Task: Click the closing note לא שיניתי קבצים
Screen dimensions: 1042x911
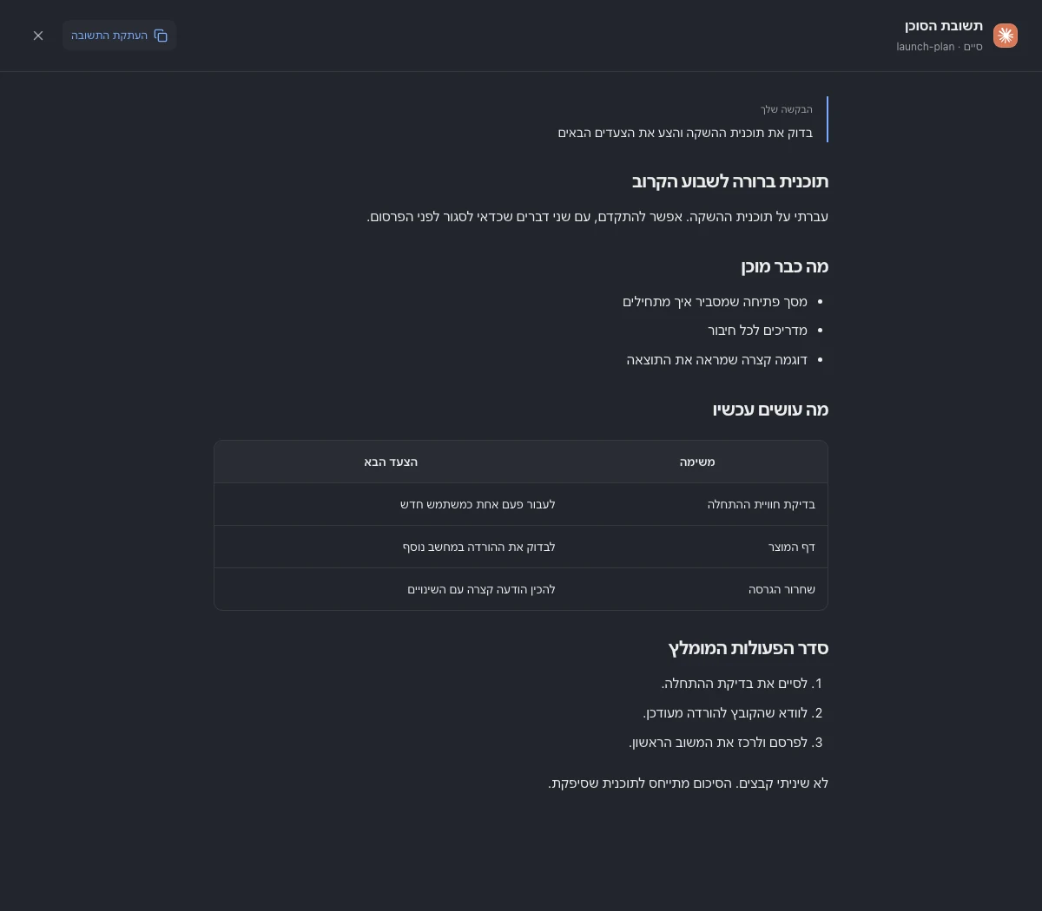Action: tap(689, 783)
